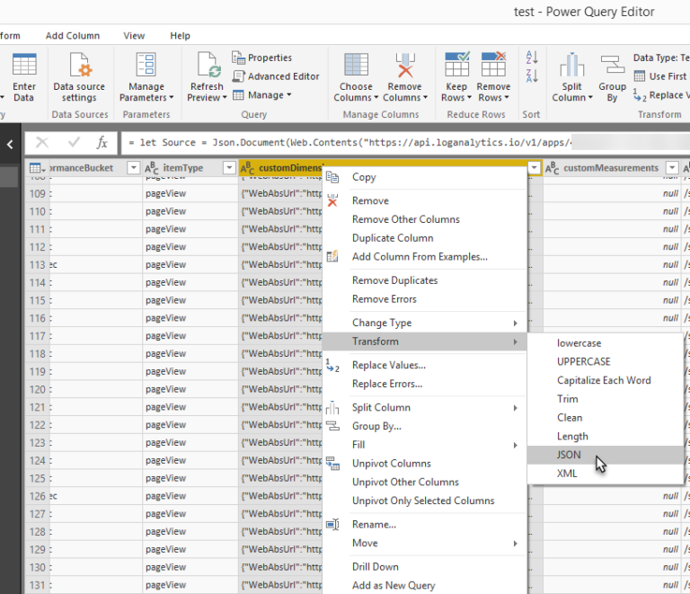The width and height of the screenshot is (690, 594).
Task: Expand the Fill submenu
Action: coord(425,445)
